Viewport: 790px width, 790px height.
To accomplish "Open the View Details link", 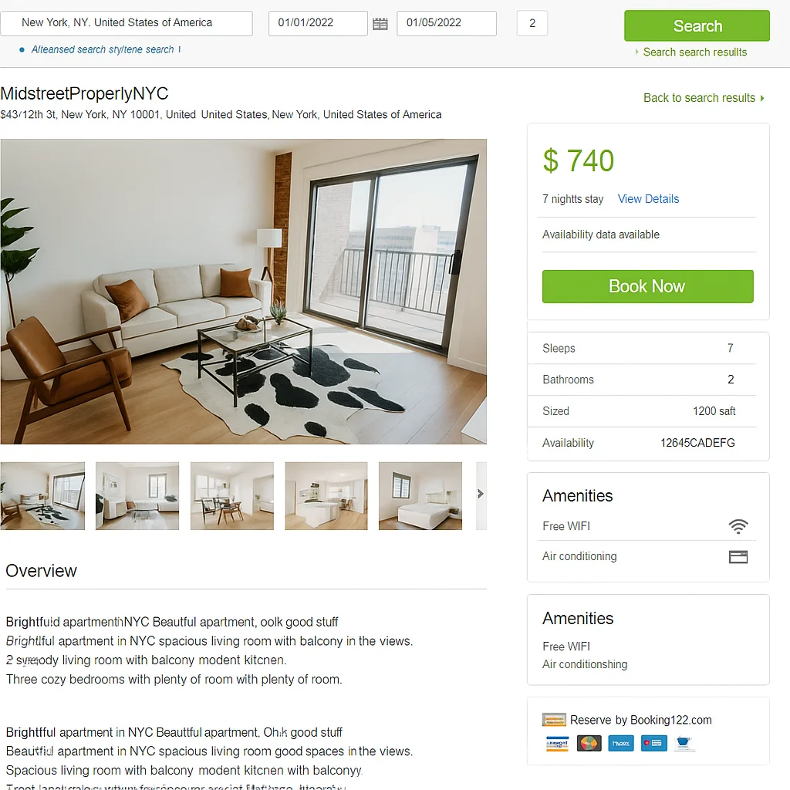I will click(x=648, y=199).
